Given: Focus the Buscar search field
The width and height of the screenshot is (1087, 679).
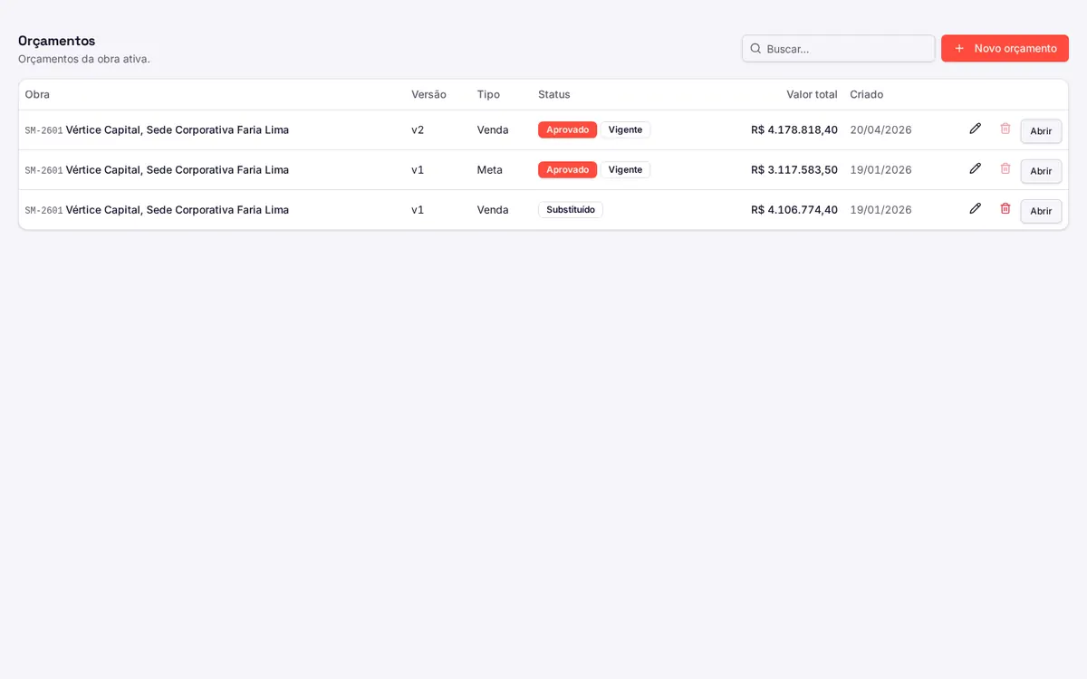Looking at the screenshot, I should click(x=838, y=48).
